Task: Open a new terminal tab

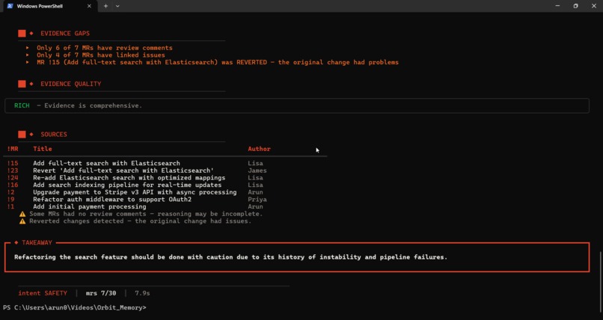Action: pos(105,6)
